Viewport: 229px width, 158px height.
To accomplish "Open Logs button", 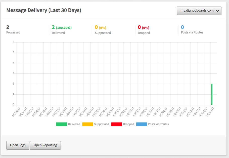I will 18,145.
